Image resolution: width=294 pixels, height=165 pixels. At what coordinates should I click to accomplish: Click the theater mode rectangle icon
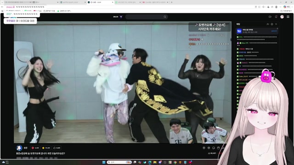pos(218,148)
